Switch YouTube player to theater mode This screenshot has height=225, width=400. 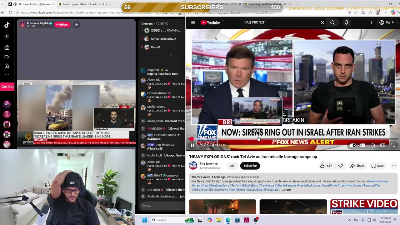382,145
